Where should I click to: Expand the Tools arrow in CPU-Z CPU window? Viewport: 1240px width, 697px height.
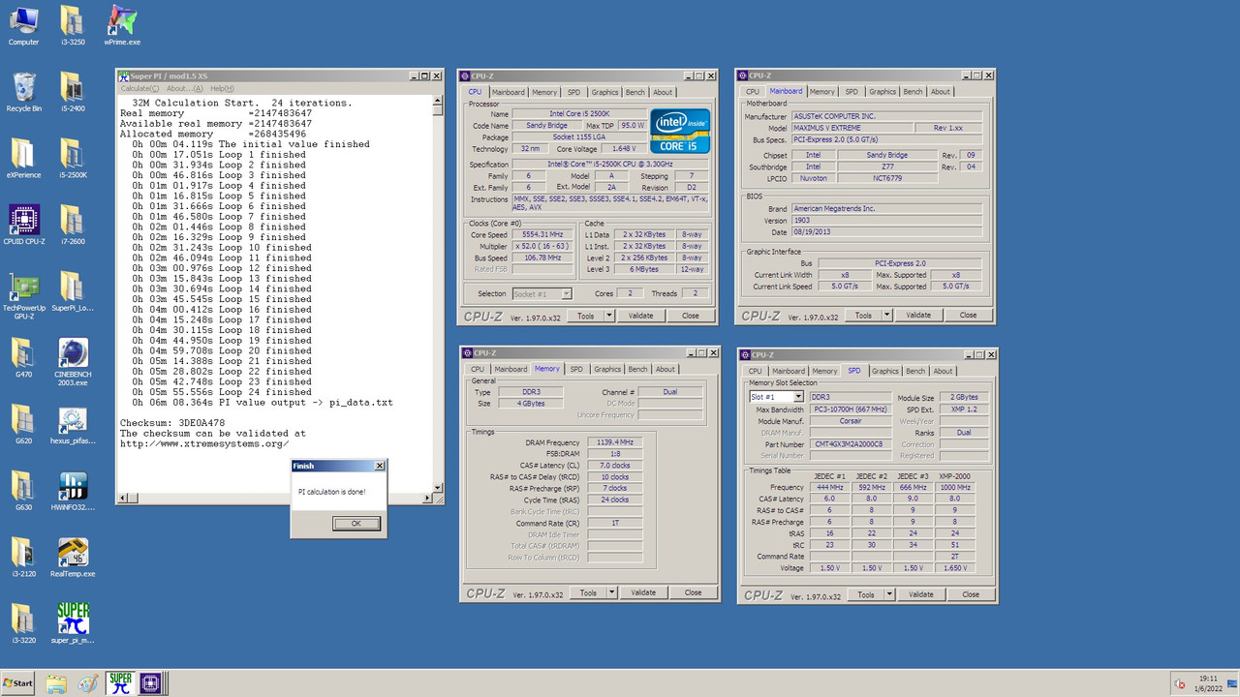(x=609, y=316)
